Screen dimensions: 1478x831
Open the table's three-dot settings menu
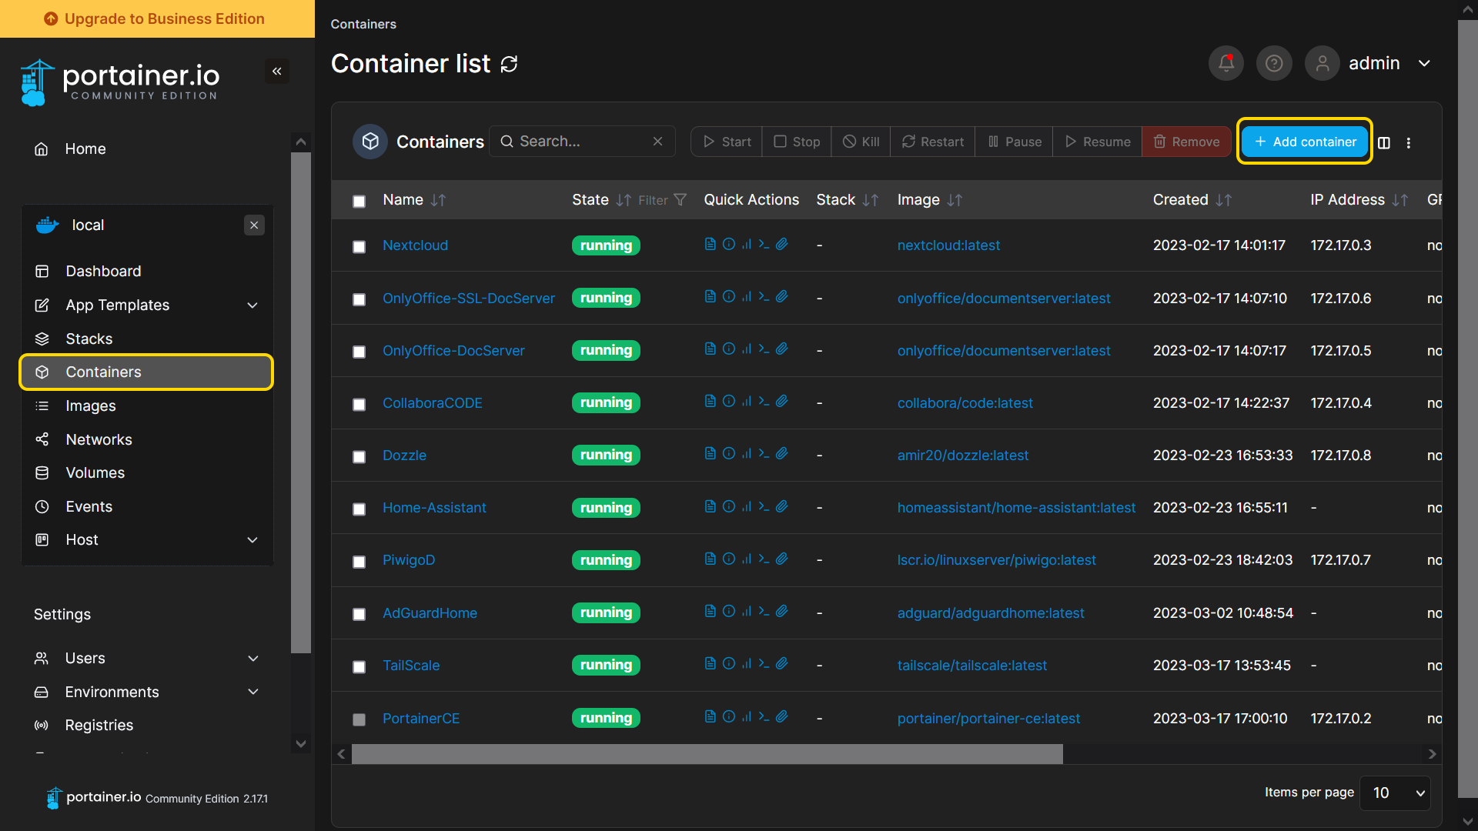point(1409,142)
